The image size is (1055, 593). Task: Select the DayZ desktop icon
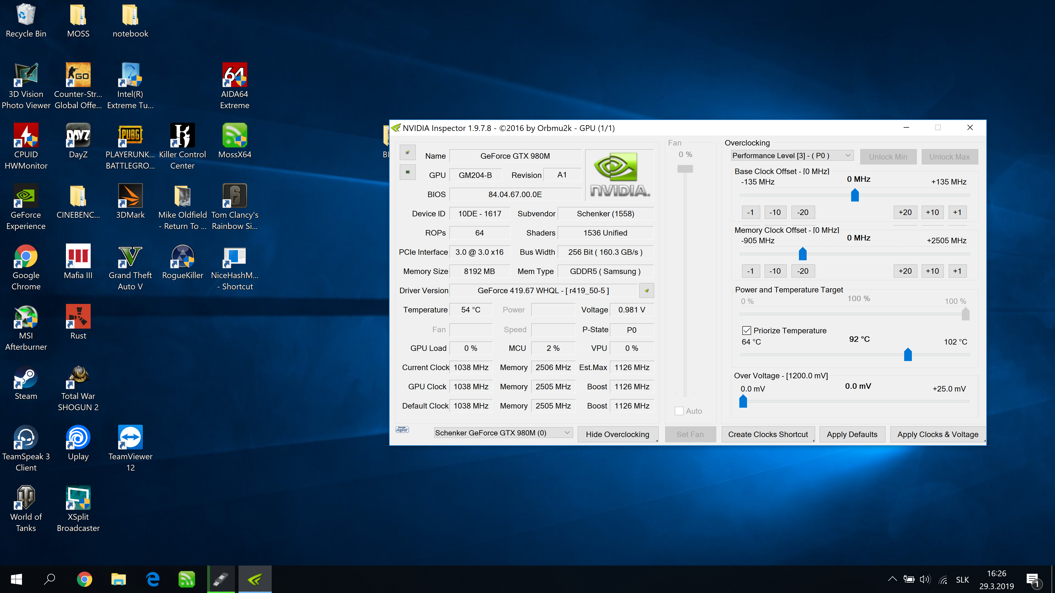point(78,141)
